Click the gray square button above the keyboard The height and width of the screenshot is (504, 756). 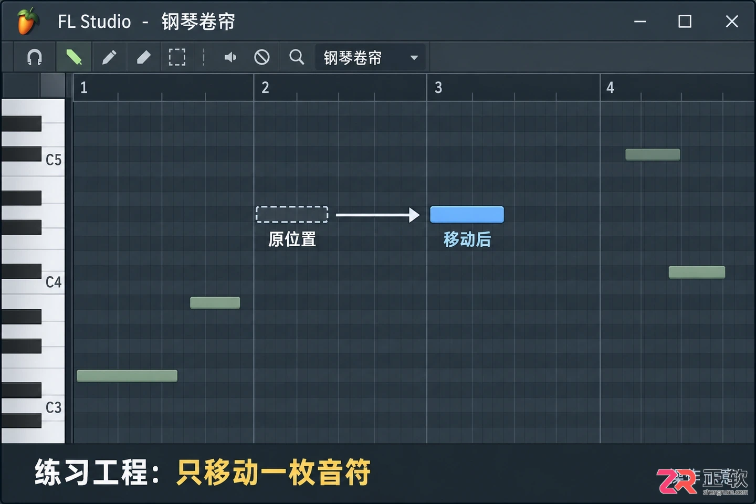click(52, 86)
